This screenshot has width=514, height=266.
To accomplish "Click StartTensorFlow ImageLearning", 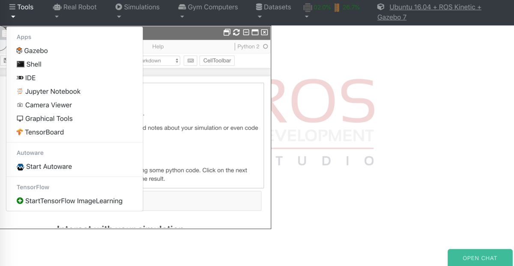I will (74, 201).
